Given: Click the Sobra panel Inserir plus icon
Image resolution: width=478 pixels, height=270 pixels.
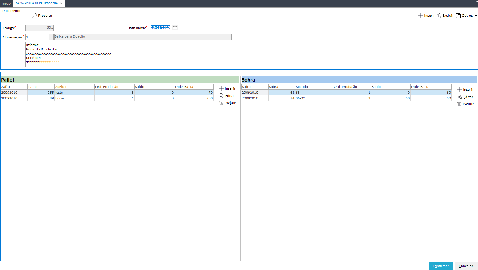Looking at the screenshot, I should [x=459, y=90].
